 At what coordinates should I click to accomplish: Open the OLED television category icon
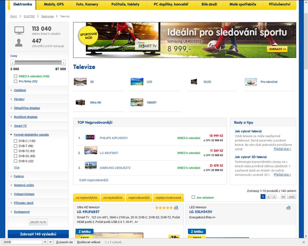click(x=194, y=82)
